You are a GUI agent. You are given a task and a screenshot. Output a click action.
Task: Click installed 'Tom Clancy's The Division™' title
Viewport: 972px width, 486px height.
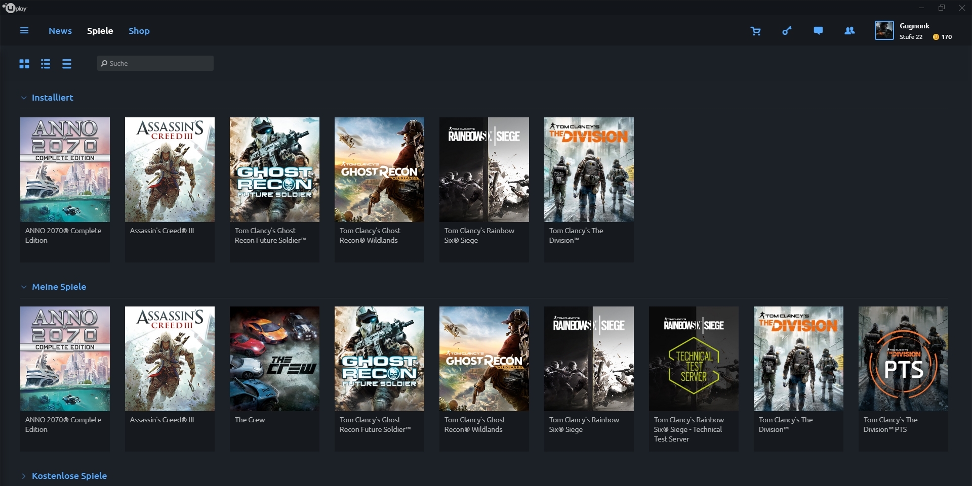(x=576, y=236)
